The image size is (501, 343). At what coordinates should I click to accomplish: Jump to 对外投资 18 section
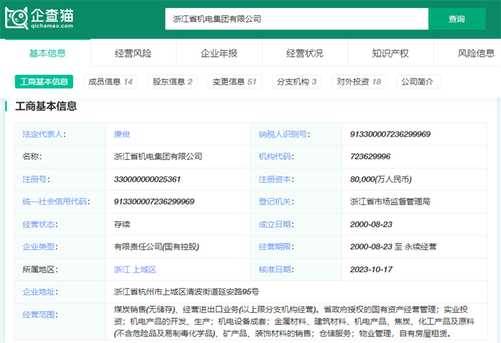pos(359,82)
